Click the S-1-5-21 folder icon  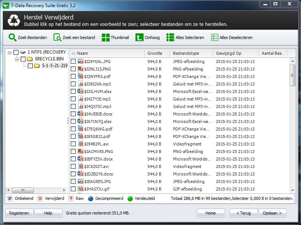tap(36, 66)
